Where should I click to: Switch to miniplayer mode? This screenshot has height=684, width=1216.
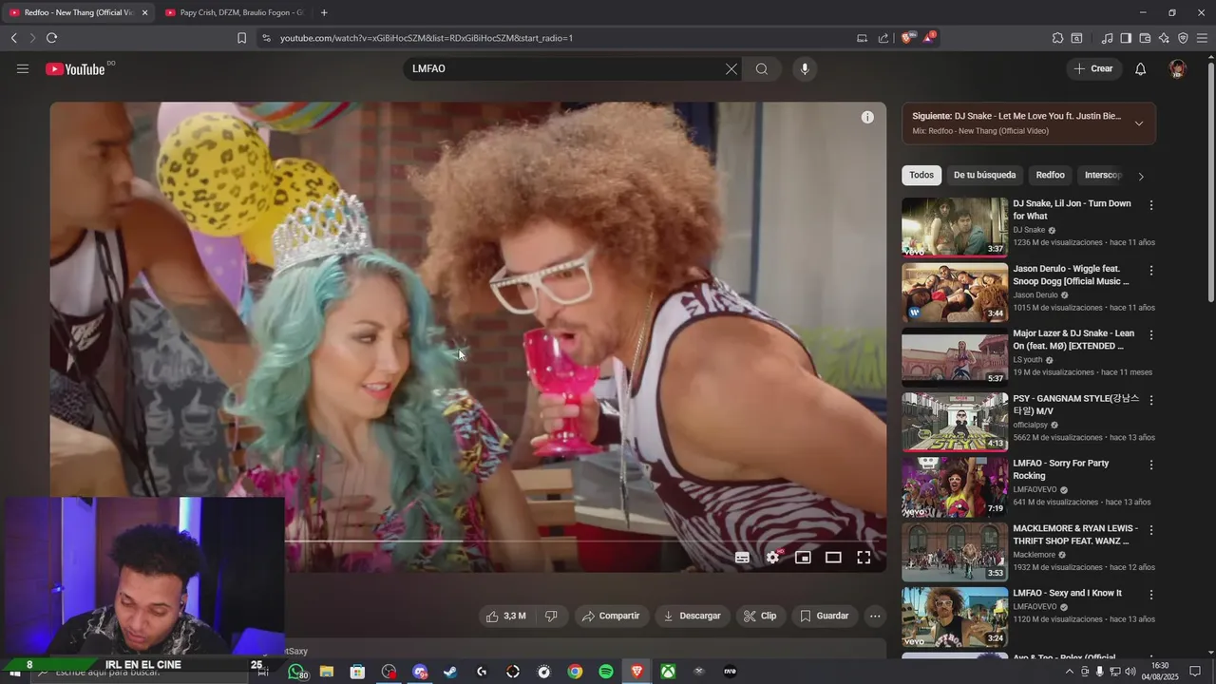803,558
